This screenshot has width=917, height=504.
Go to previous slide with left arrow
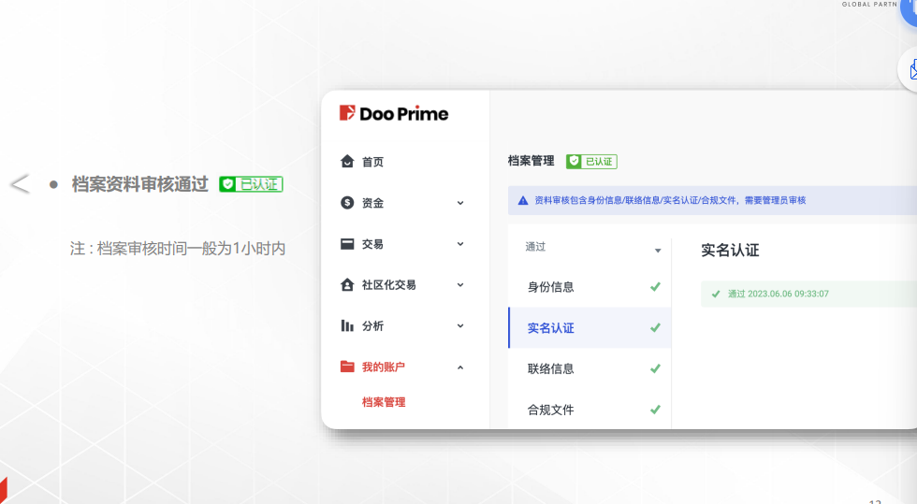[20, 184]
